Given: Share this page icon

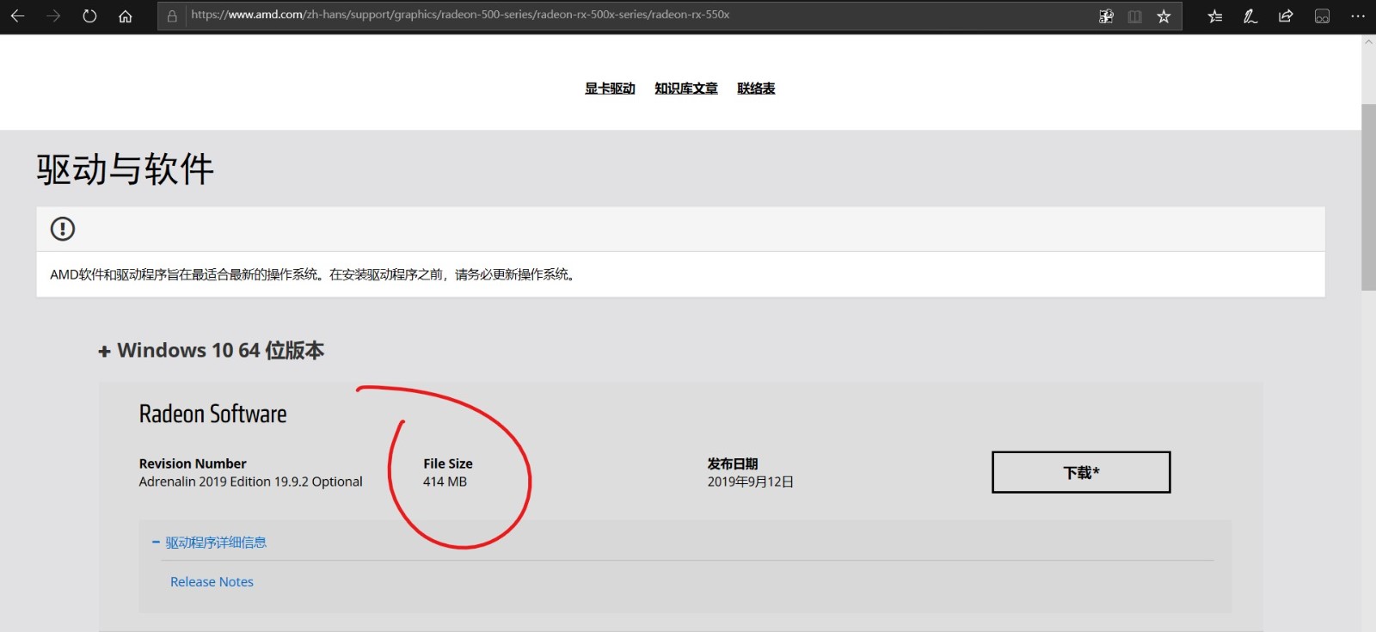Looking at the screenshot, I should pyautogui.click(x=1286, y=16).
